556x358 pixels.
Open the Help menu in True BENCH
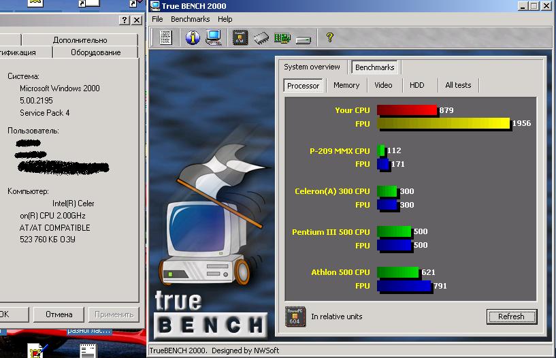(x=225, y=19)
